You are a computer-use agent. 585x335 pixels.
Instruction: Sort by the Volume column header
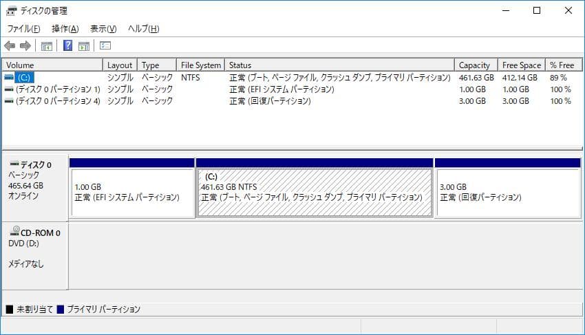[52, 65]
